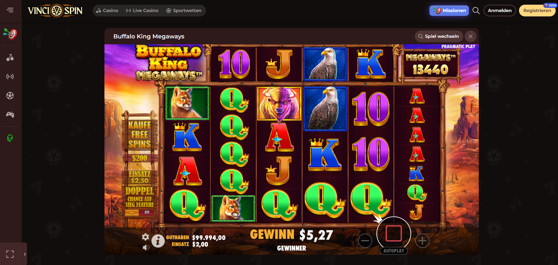
Task: Expand the sidebar with the chevron arrow
Action: point(25,254)
